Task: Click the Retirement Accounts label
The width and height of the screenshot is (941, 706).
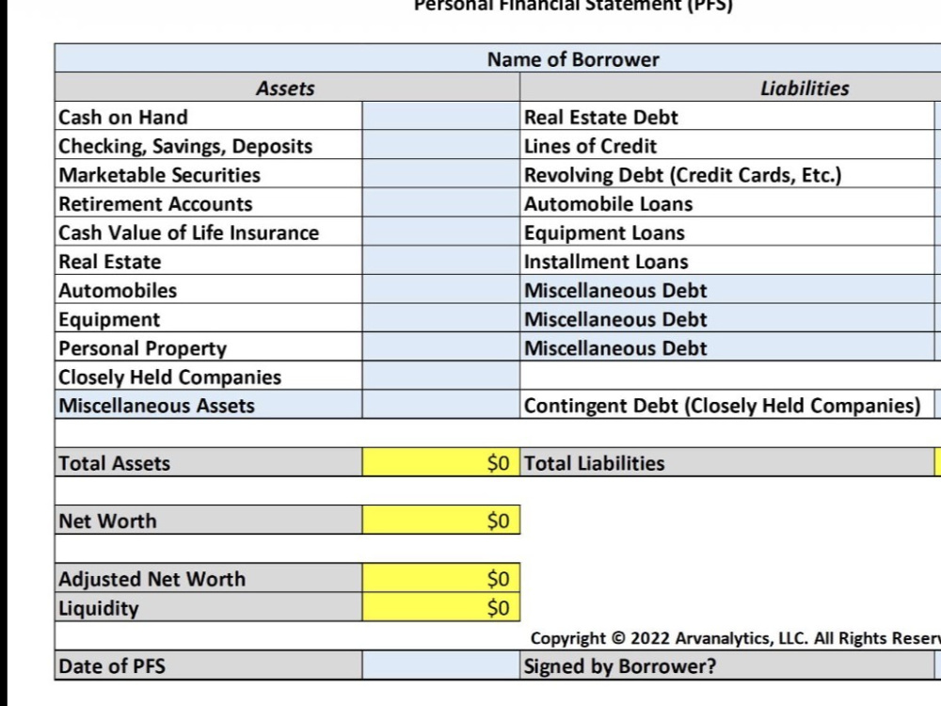Action: [x=155, y=203]
